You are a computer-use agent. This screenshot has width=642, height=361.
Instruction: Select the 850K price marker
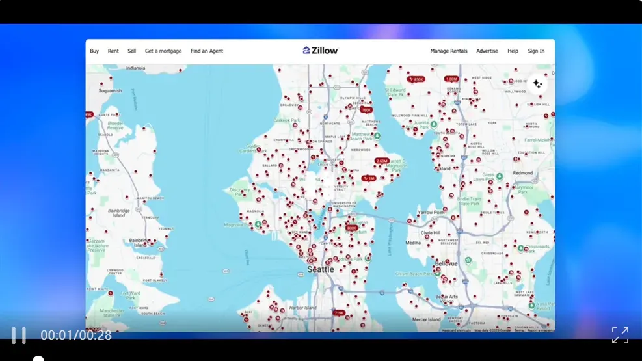(x=416, y=79)
